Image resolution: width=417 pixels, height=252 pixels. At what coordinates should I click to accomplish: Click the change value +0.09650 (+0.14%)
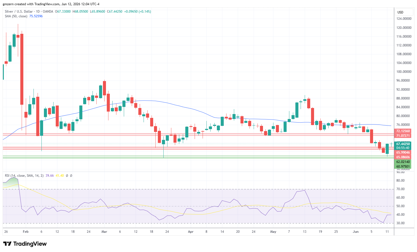pos(138,12)
